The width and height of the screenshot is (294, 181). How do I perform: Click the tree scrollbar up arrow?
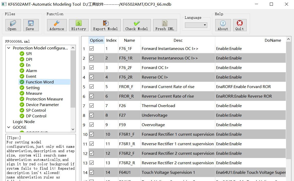[x=73, y=48]
